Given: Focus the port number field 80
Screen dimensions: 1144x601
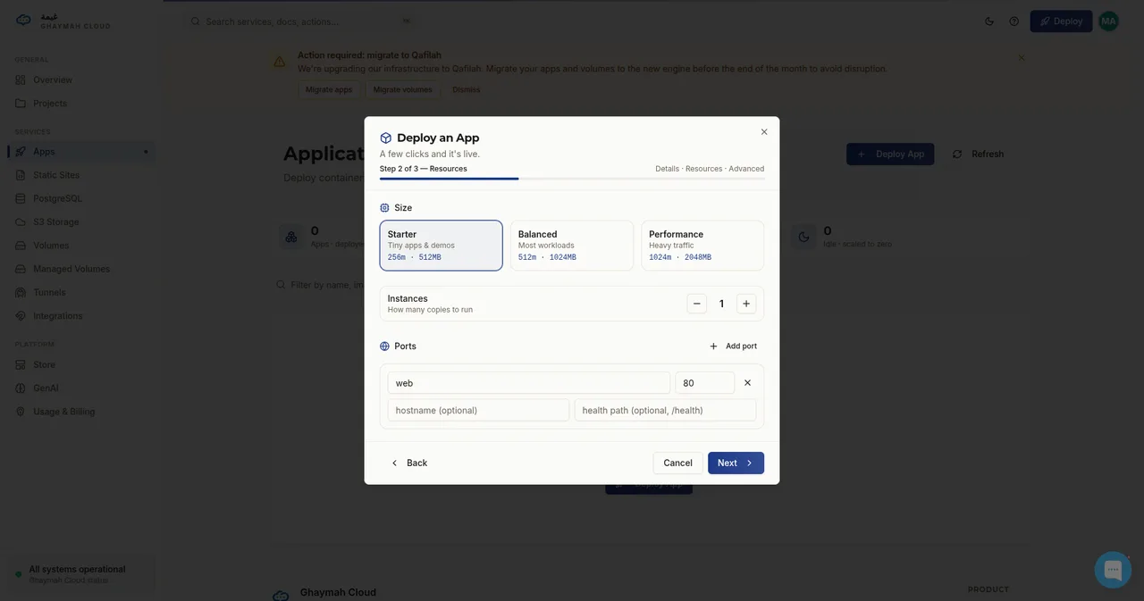Looking at the screenshot, I should coord(704,383).
